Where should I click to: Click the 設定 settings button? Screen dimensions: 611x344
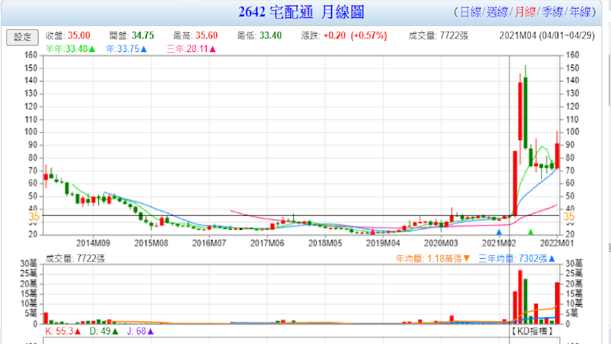(x=22, y=37)
